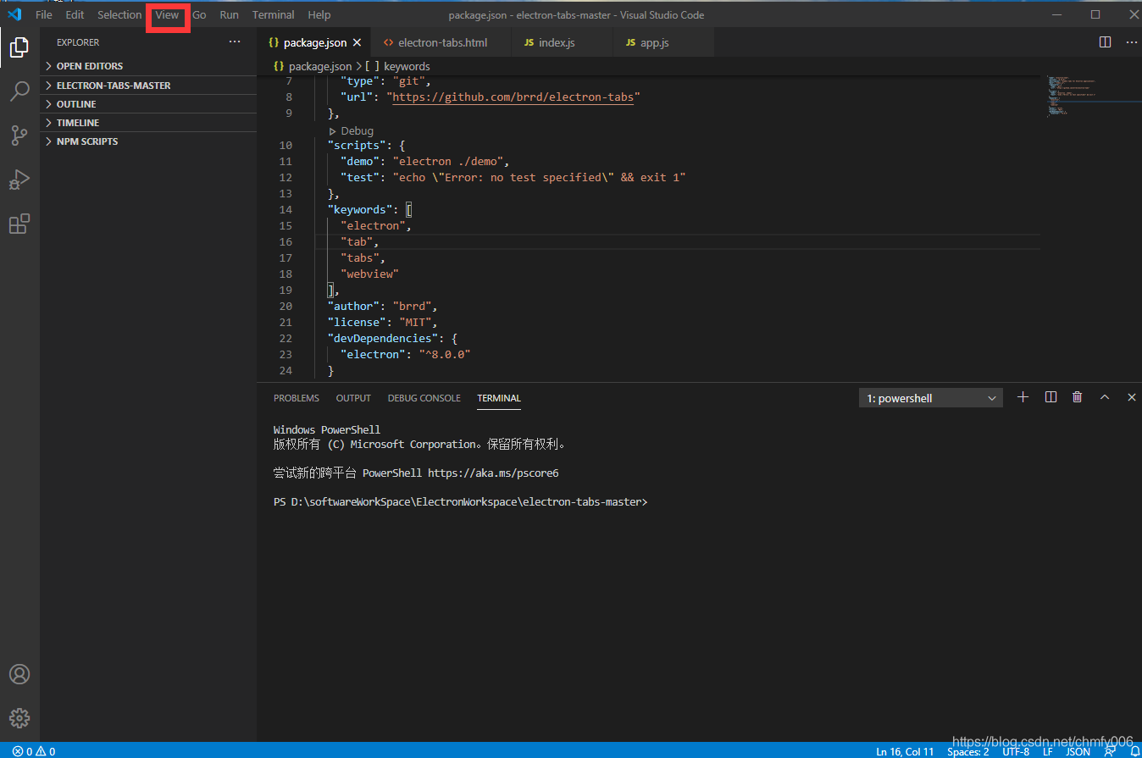Expand the Timeline section
This screenshot has height=758, width=1142.
pyautogui.click(x=149, y=123)
